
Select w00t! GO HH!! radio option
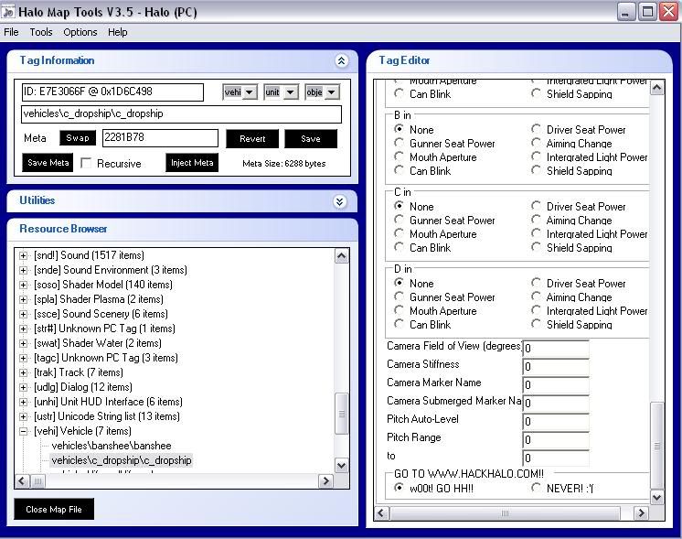pos(399,488)
